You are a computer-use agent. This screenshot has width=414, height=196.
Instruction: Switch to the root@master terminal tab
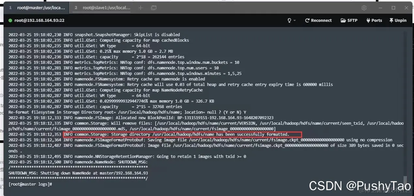(x=37, y=7)
